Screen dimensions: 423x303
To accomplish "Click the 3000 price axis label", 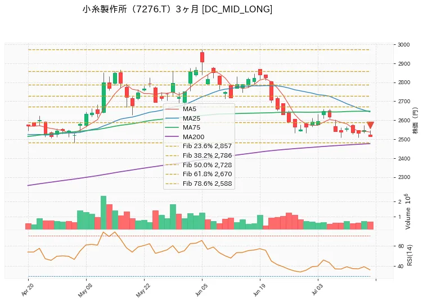I will click(x=403, y=45).
